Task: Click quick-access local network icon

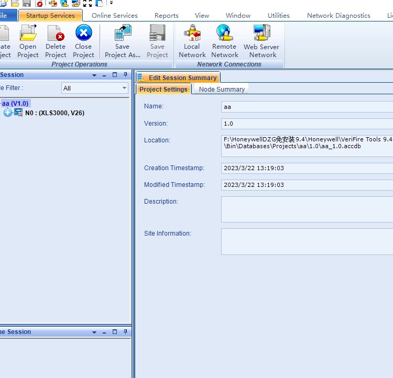Action: pyautogui.click(x=52, y=3)
